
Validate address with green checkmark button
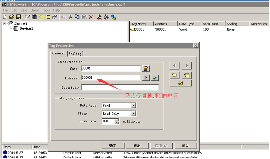click(x=155, y=78)
